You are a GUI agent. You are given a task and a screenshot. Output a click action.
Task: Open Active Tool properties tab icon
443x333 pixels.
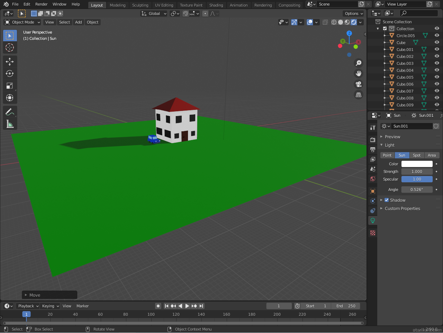click(x=373, y=128)
